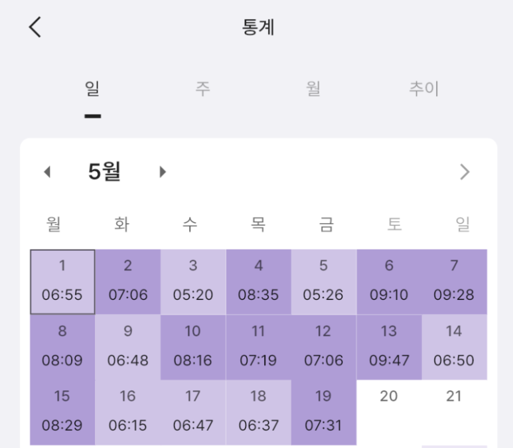Tap the 목 weekday header
This screenshot has height=448, width=513.
(x=258, y=224)
